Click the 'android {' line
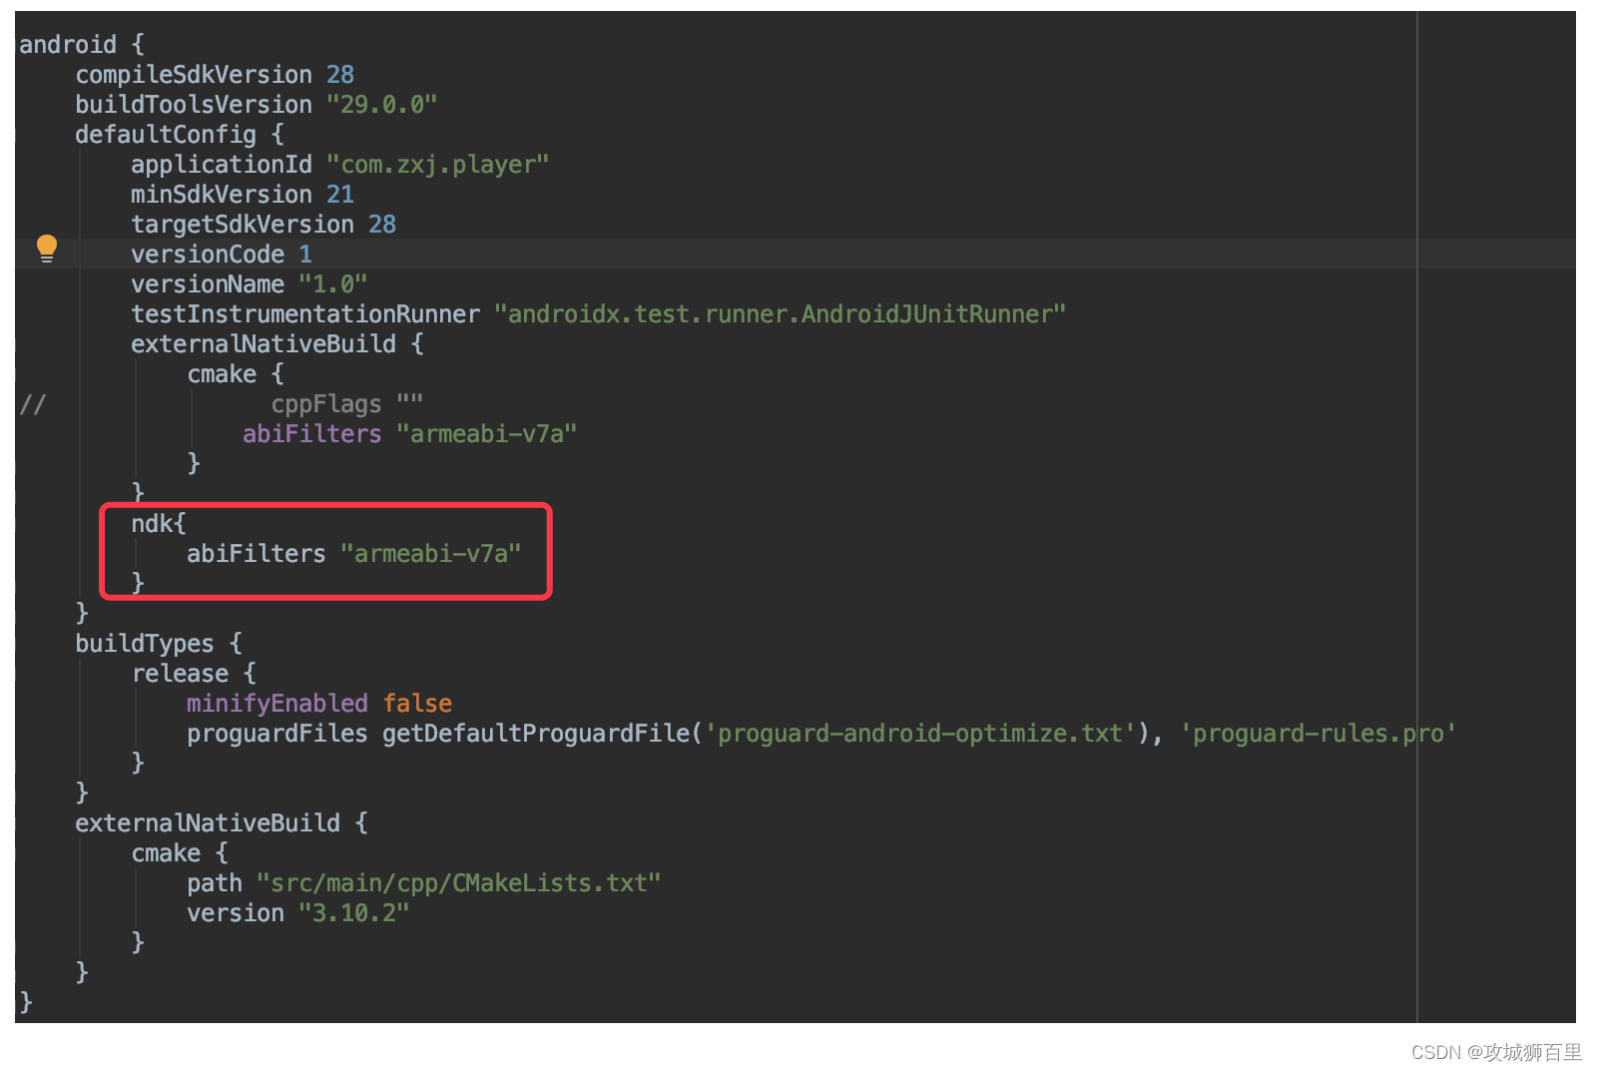1598x1071 pixels. (82, 45)
